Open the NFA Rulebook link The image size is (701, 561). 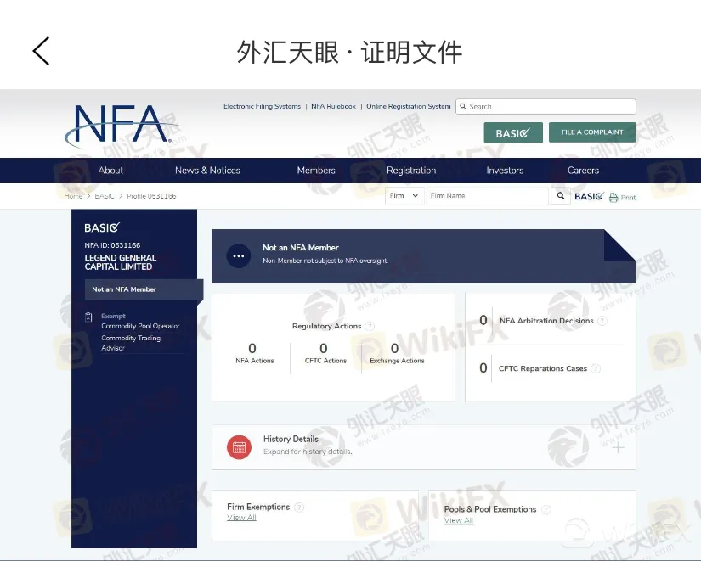(x=334, y=106)
